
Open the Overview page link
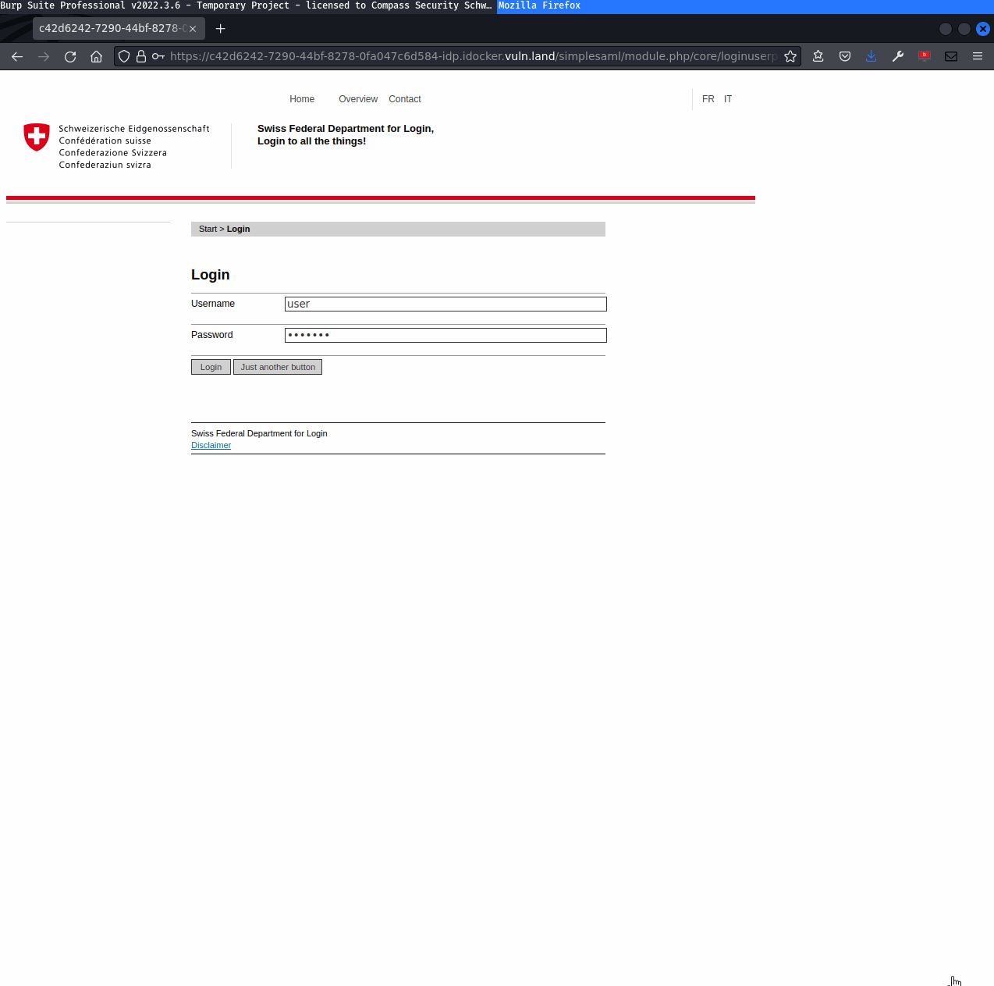(x=357, y=99)
